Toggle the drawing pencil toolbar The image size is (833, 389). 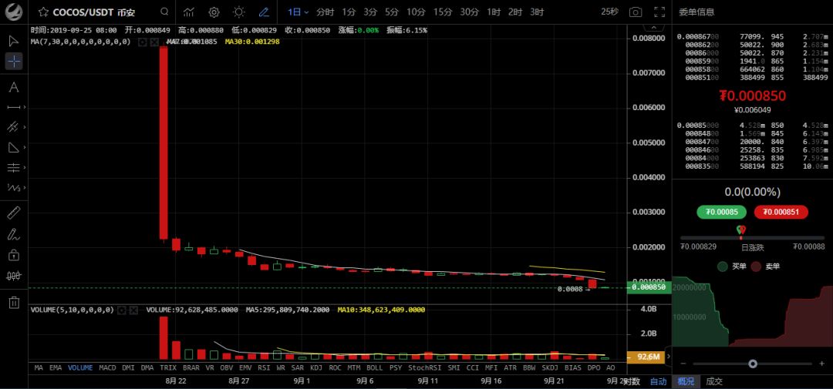click(264, 12)
